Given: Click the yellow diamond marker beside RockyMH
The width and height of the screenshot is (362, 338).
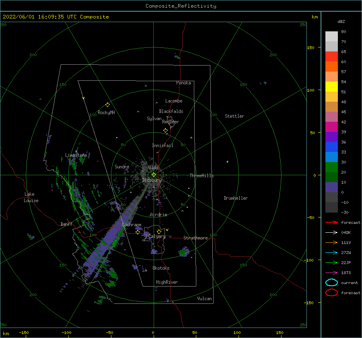Looking at the screenshot, I should (107, 105).
